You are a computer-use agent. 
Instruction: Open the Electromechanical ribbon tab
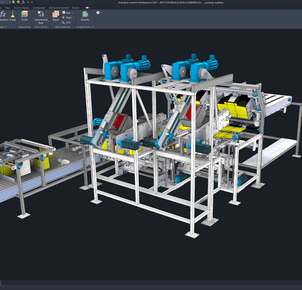[58, 8]
